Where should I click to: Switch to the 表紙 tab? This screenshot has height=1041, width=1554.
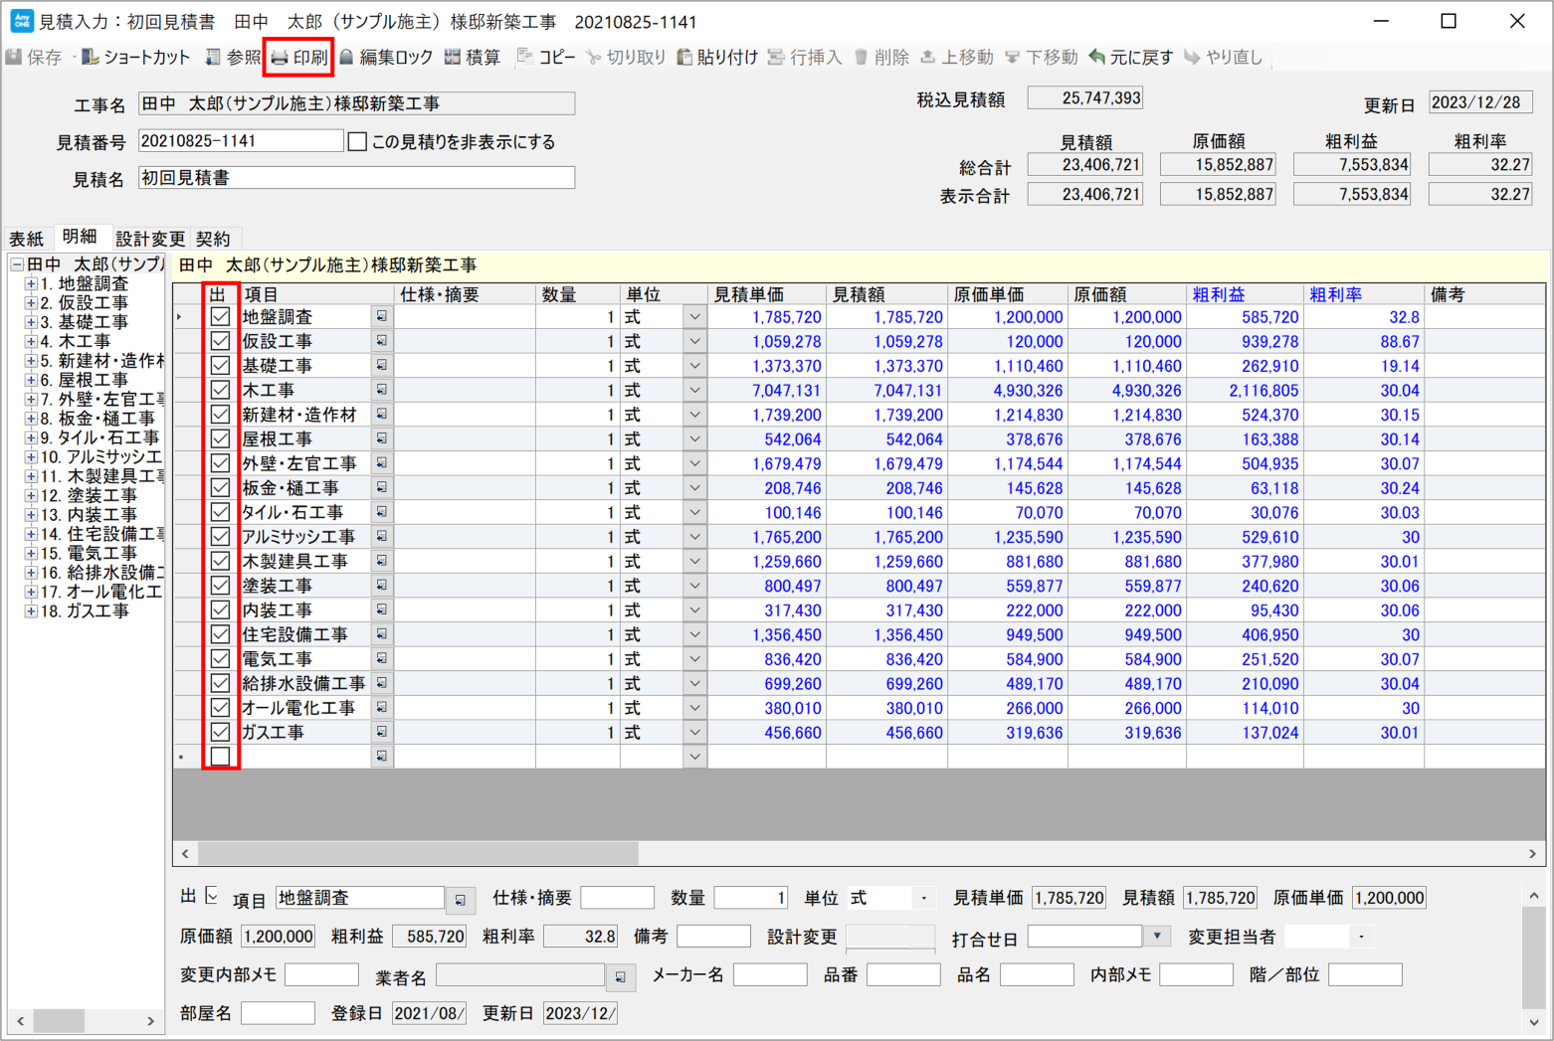point(27,239)
